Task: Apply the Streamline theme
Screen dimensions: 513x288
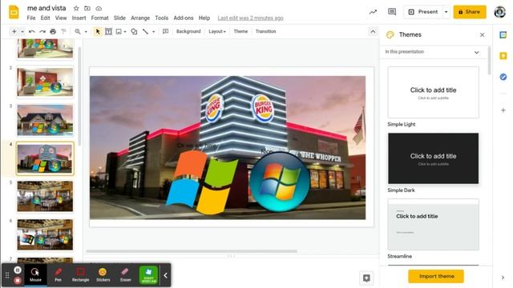Action: click(x=433, y=224)
